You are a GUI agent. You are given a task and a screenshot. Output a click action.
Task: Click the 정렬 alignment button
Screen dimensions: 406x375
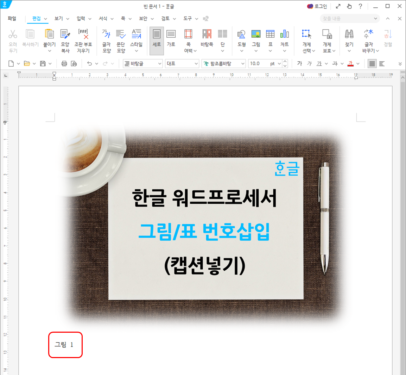click(x=388, y=39)
